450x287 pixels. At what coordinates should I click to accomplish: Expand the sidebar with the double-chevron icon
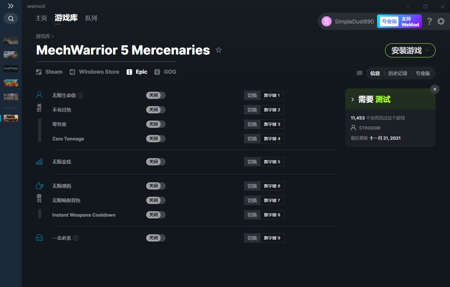click(11, 6)
